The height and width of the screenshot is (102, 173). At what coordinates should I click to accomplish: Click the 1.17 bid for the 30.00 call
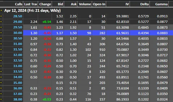60,33
